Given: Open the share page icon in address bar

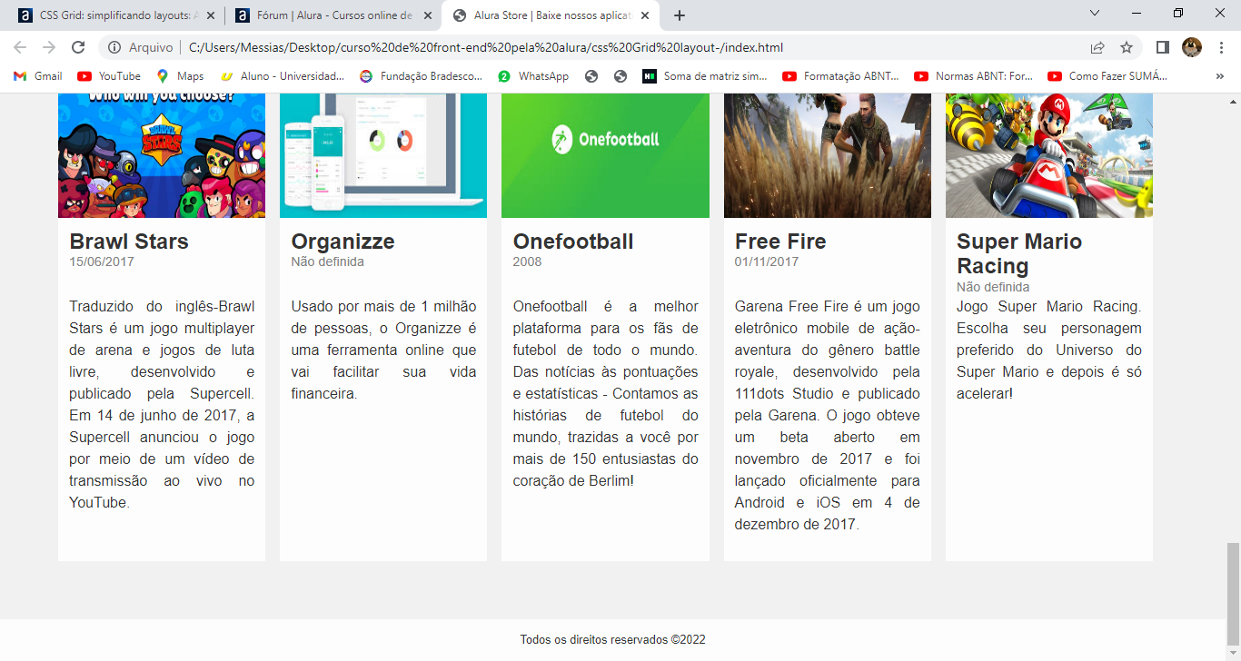Looking at the screenshot, I should 1097,47.
